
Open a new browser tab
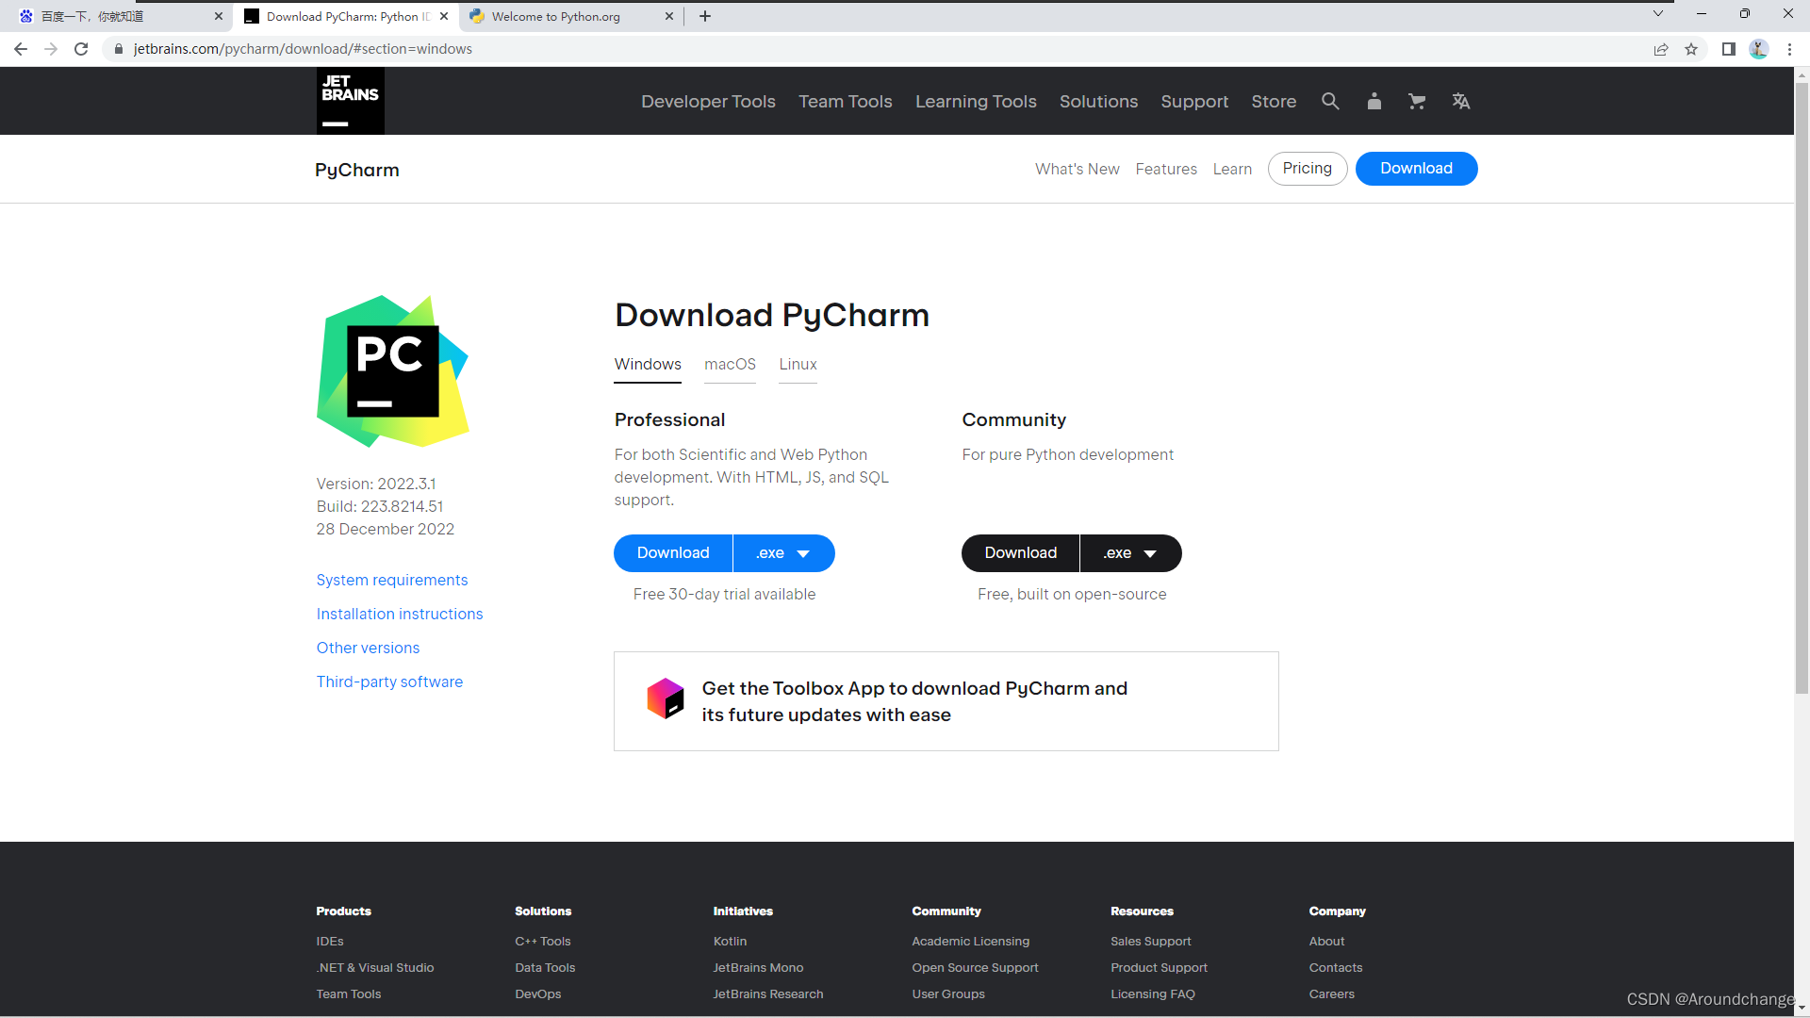[705, 16]
